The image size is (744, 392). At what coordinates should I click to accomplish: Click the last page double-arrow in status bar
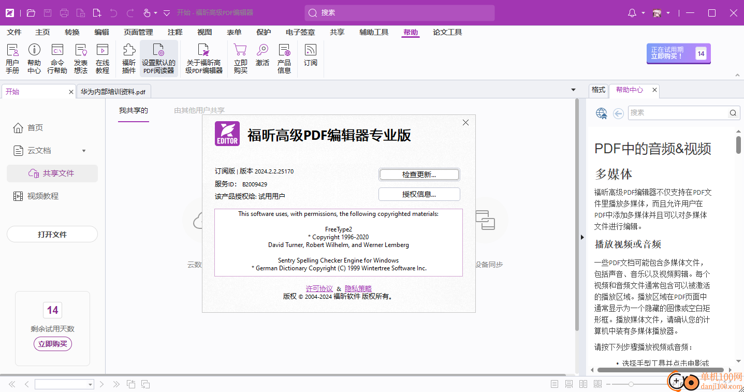(116, 384)
